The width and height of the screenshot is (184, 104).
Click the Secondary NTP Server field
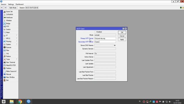click(x=105, y=42)
